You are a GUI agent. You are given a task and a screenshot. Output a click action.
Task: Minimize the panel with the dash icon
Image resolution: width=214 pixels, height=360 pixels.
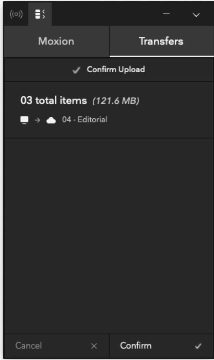click(166, 14)
